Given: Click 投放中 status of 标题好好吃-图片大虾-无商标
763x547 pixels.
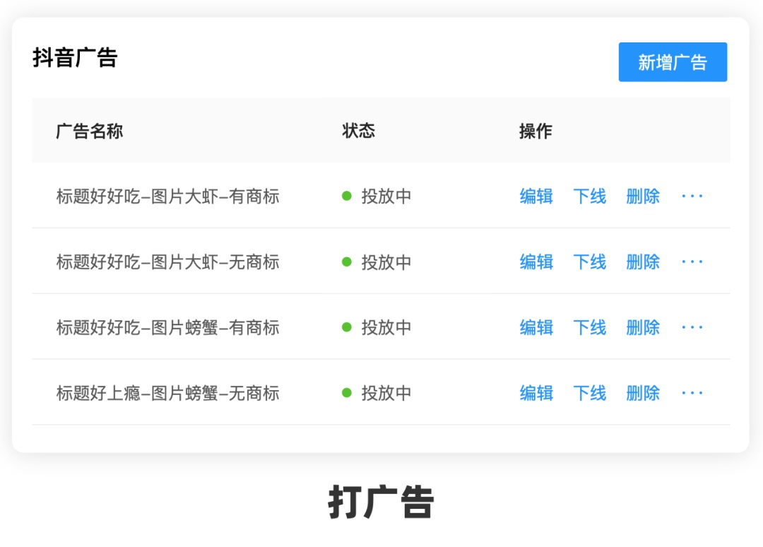Looking at the screenshot, I should coord(377,261).
